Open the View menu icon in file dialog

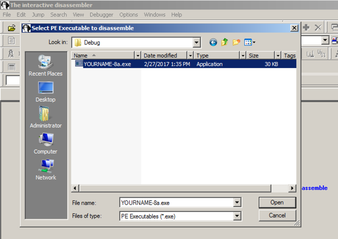point(250,42)
